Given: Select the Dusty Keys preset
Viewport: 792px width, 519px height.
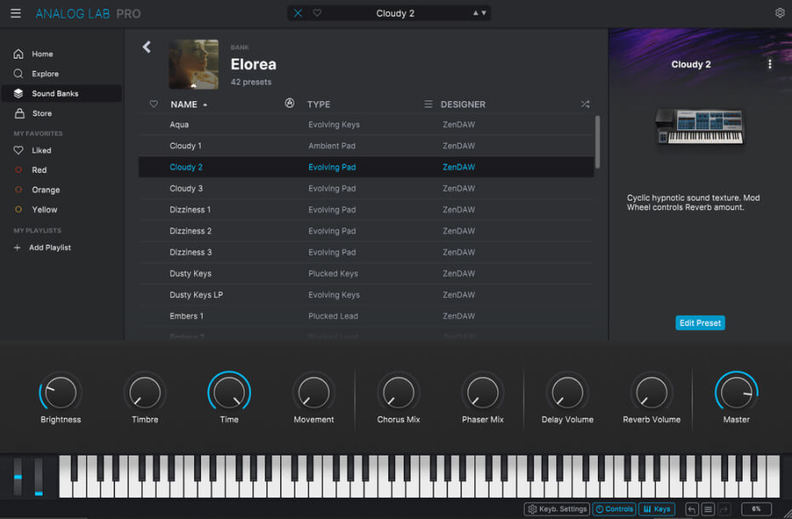Looking at the screenshot, I should click(365, 273).
